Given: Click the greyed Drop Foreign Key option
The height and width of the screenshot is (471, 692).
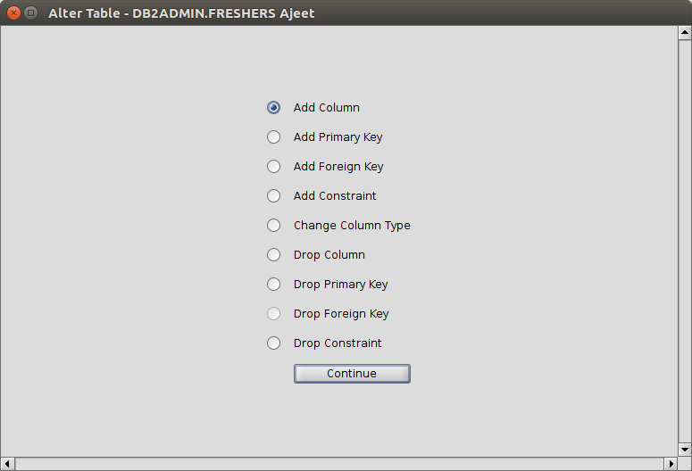Looking at the screenshot, I should coord(274,313).
